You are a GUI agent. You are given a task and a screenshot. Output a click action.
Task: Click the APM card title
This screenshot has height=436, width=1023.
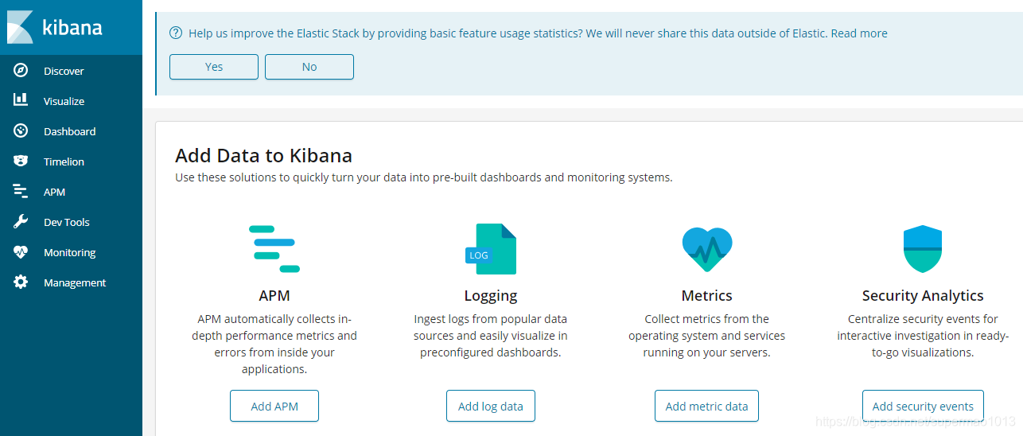(274, 295)
